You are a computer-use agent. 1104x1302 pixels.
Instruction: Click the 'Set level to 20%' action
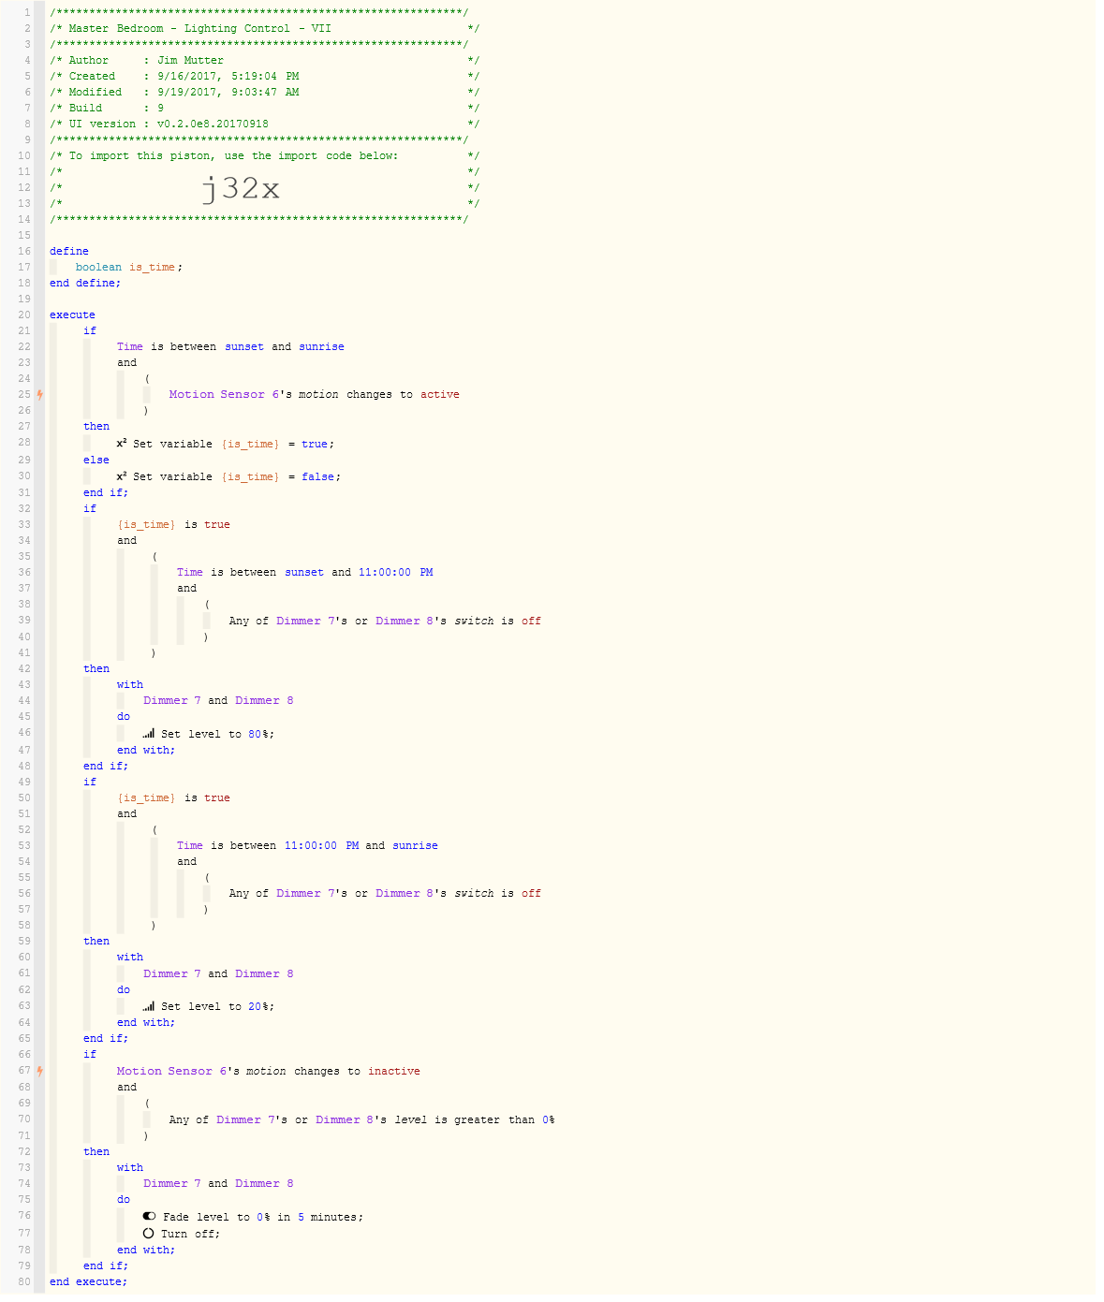[217, 1006]
